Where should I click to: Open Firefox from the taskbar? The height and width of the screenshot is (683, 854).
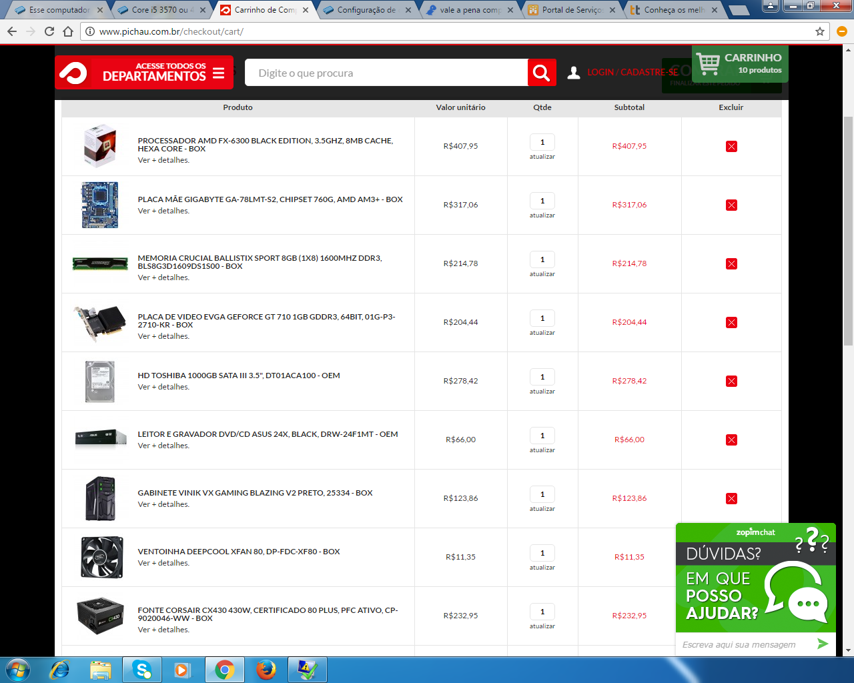click(x=266, y=670)
